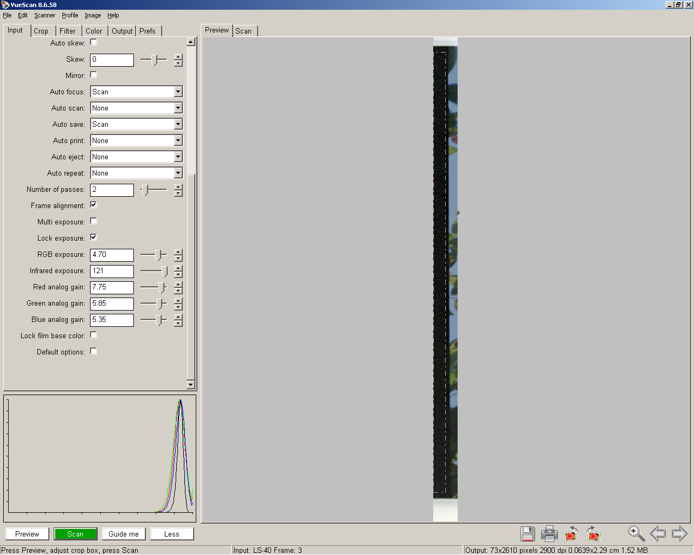The height and width of the screenshot is (555, 694).
Task: Click the left arrow frame icon
Action: pyautogui.click(x=658, y=534)
